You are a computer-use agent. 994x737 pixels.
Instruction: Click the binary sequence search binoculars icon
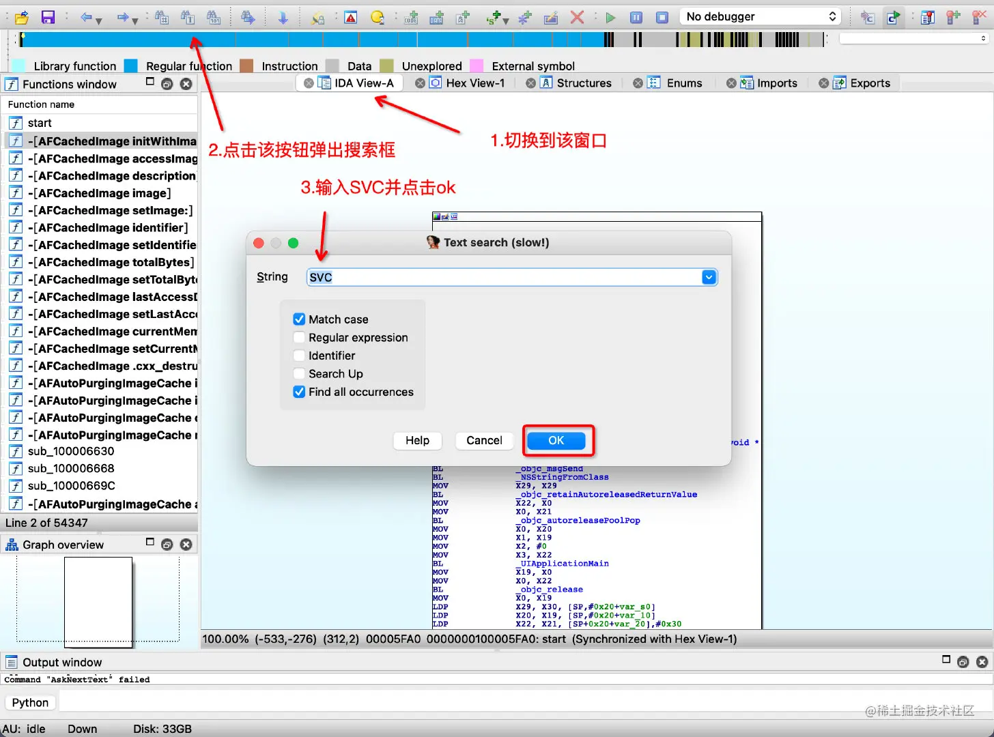pyautogui.click(x=214, y=17)
